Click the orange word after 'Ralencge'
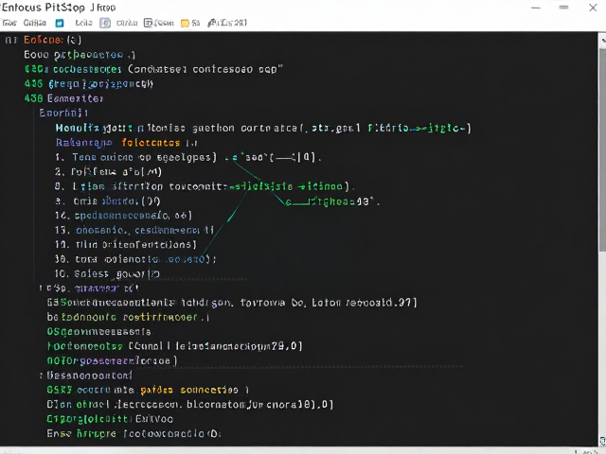 [x=151, y=143]
